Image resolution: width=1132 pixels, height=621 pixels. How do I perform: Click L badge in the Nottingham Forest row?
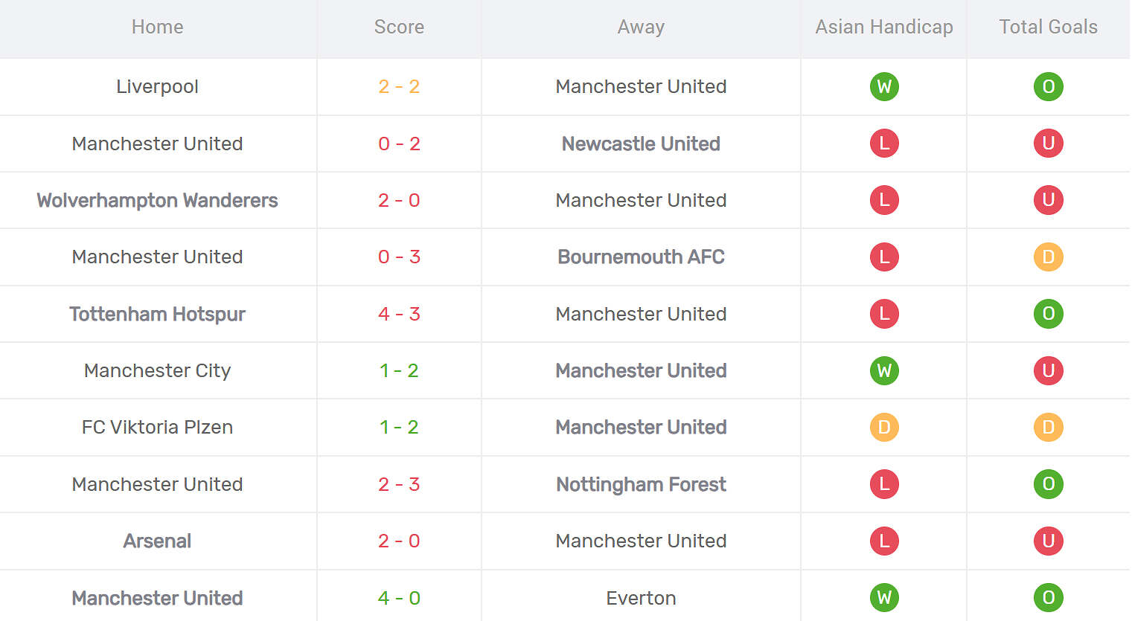point(884,484)
